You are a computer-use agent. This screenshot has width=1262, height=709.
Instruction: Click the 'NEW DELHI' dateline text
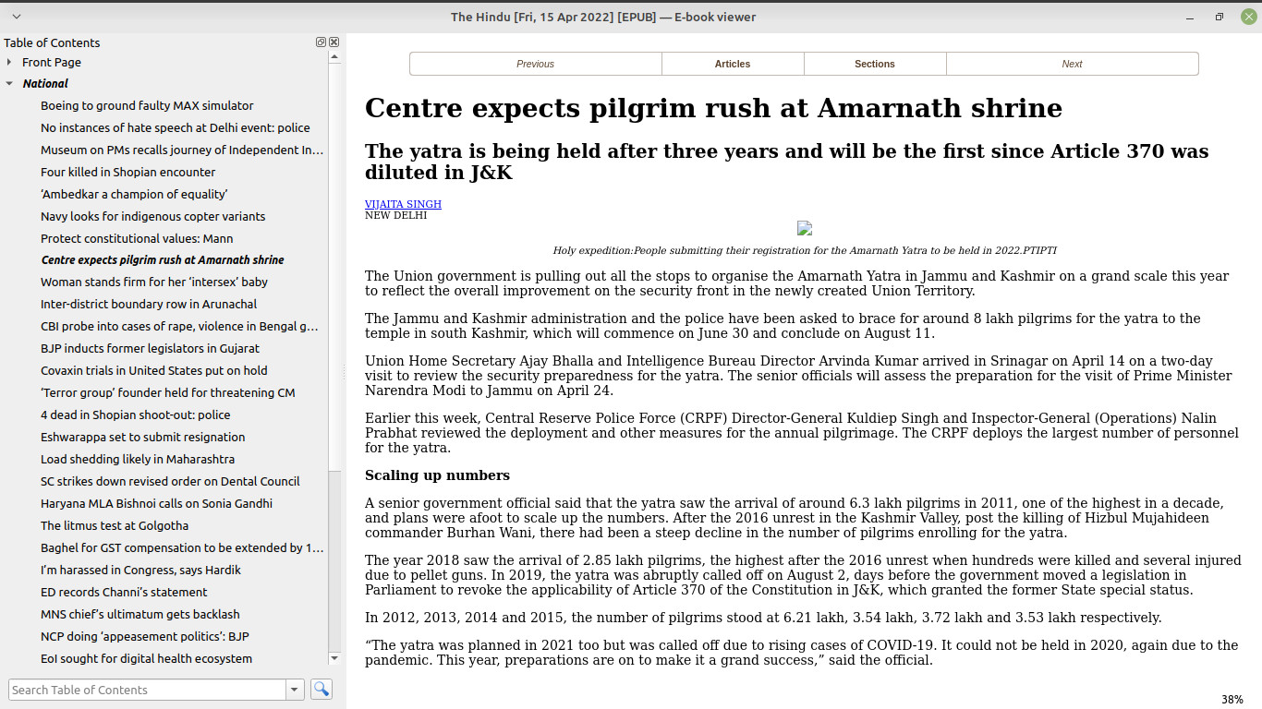point(396,215)
